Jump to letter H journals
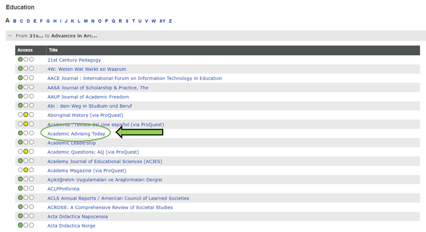This screenshot has height=232, width=426. coord(55,21)
